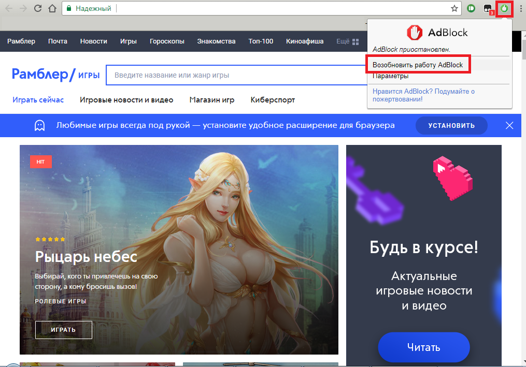The image size is (526, 367).
Task: Click the 'Играть' button on game banner
Action: [64, 330]
